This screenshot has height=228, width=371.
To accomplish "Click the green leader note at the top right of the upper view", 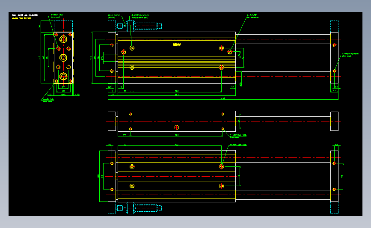I will pyautogui.click(x=253, y=16).
